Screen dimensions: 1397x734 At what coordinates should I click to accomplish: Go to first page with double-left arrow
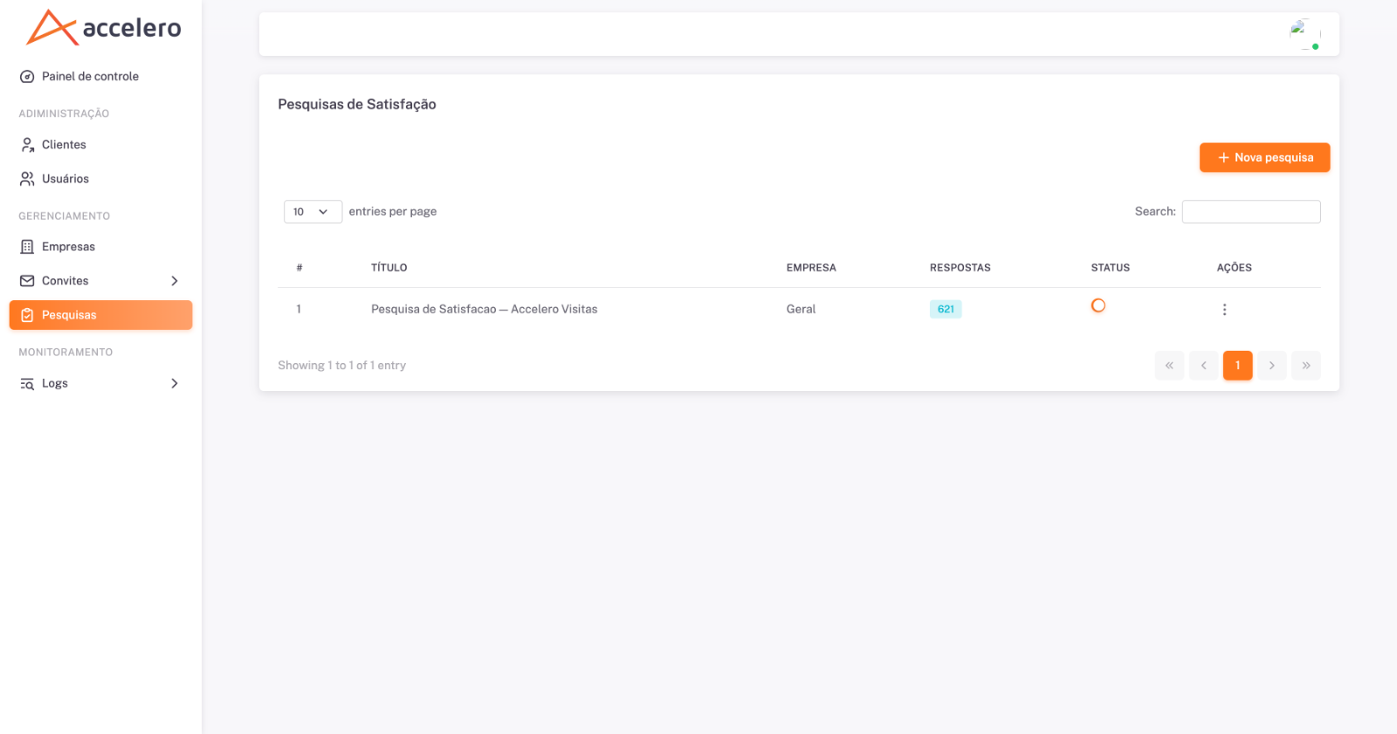pos(1169,366)
